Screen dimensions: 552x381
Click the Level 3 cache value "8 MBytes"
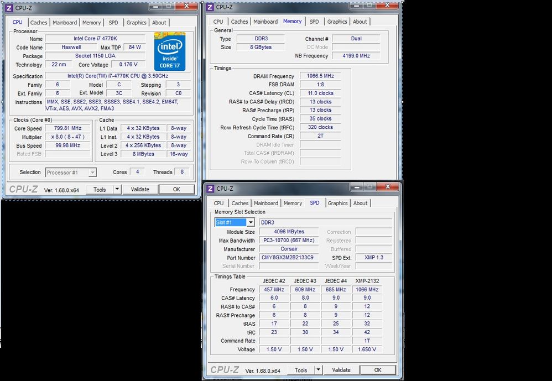point(143,154)
